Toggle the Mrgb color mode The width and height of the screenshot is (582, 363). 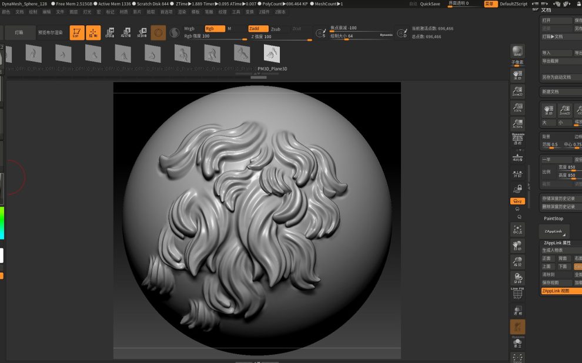click(x=189, y=28)
